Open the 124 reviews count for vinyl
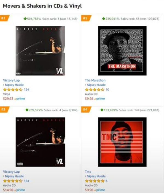 [x=27, y=89]
